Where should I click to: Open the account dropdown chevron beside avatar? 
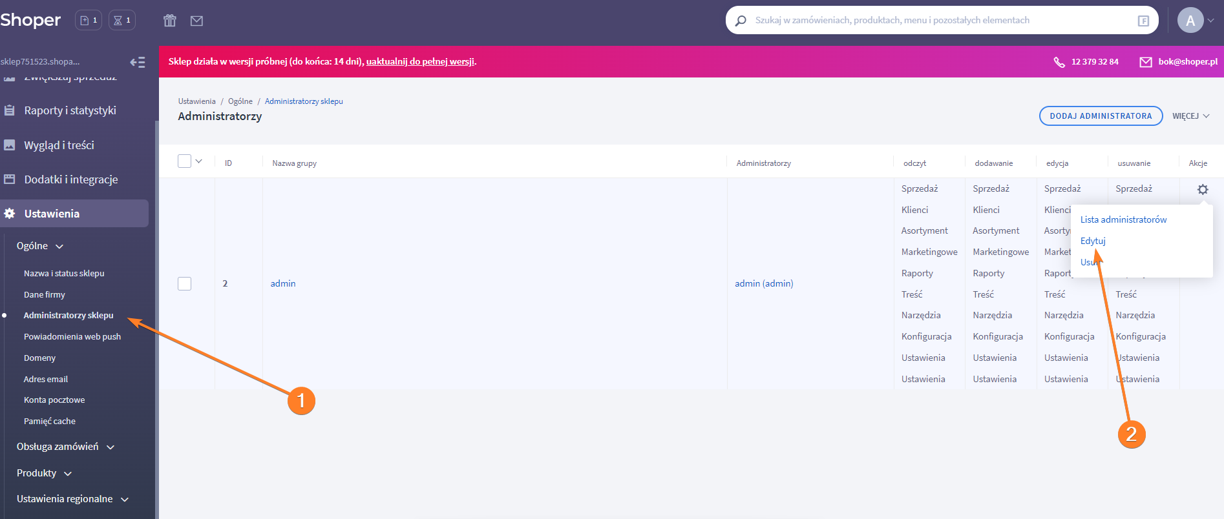[x=1211, y=21]
